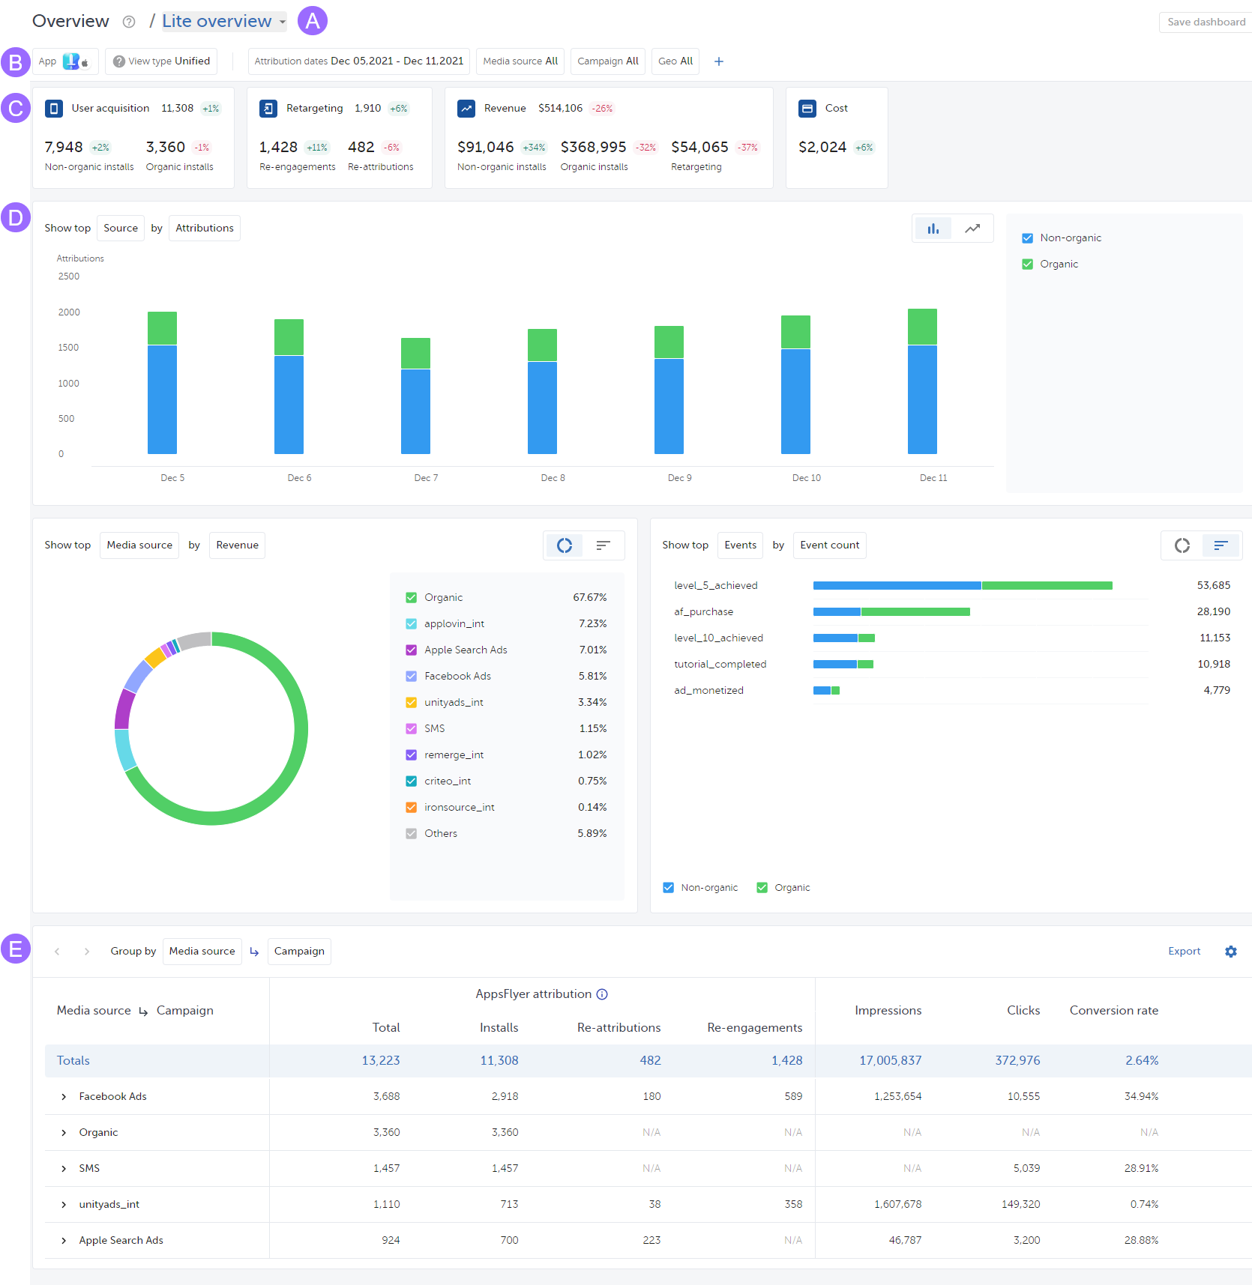The image size is (1252, 1285).
Task: Open sort options for the events chart
Action: tap(1221, 545)
